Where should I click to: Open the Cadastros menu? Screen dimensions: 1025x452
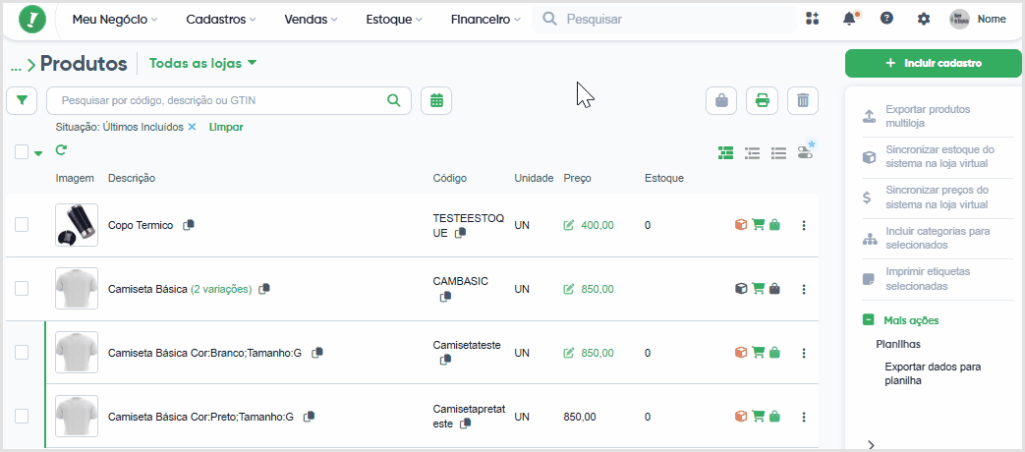(x=221, y=20)
